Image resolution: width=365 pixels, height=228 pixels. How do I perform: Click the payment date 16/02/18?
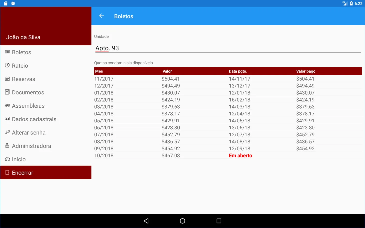coord(240,100)
